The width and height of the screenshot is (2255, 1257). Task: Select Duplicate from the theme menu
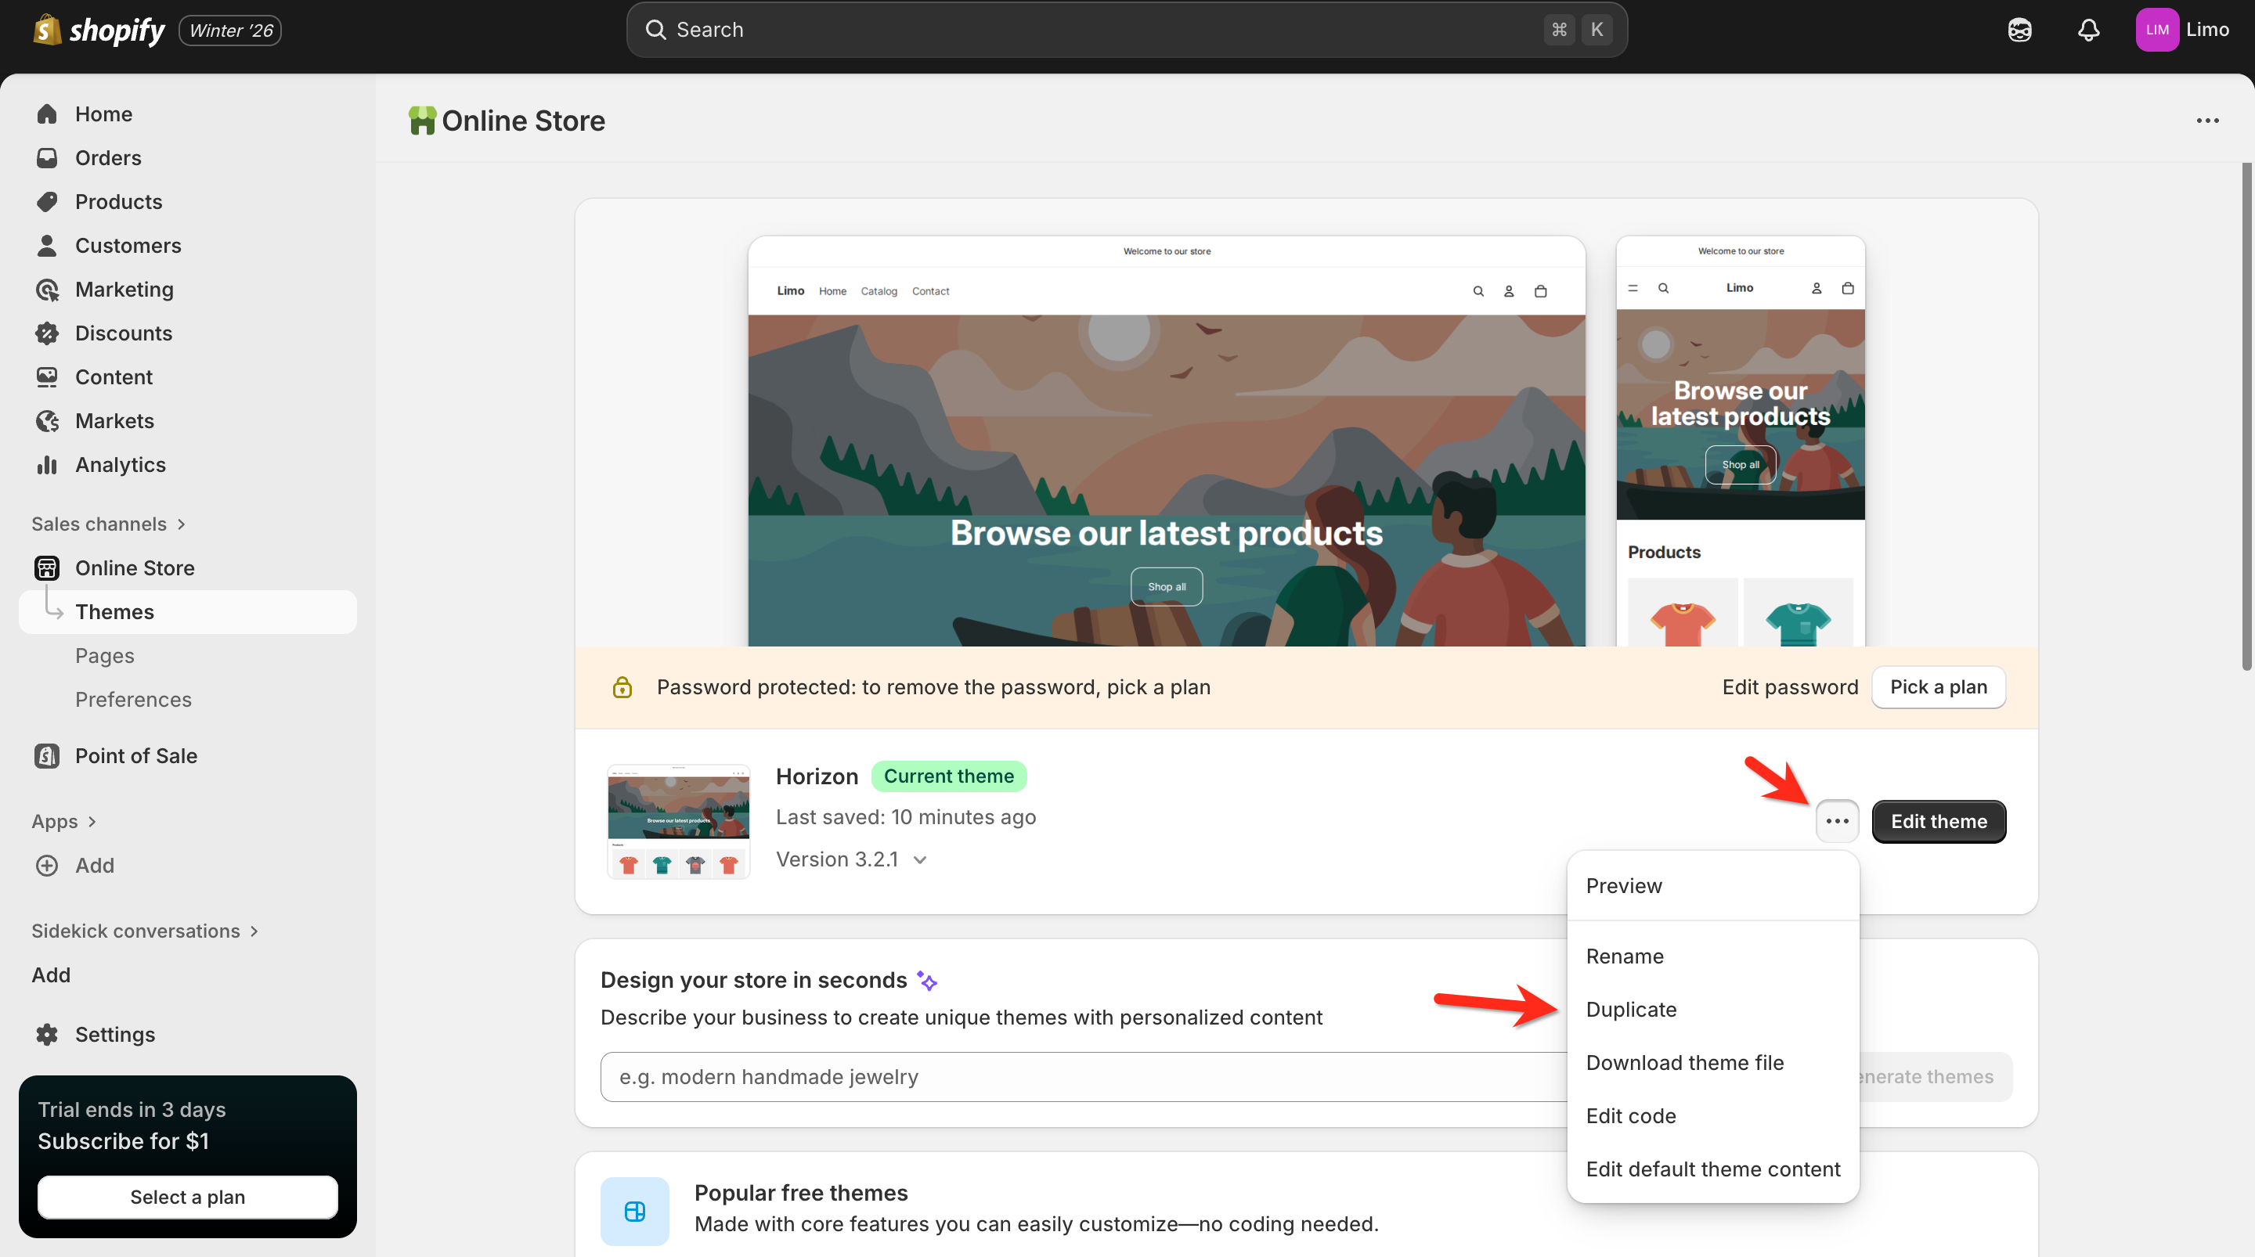pos(1631,1008)
